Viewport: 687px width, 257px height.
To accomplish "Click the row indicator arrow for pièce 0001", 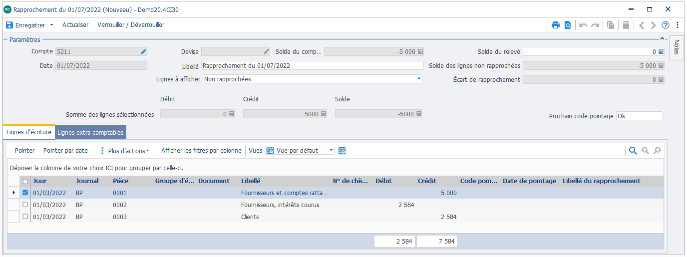I will [13, 193].
